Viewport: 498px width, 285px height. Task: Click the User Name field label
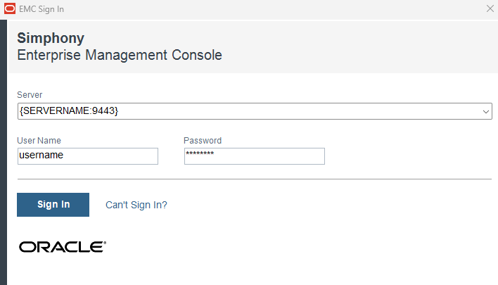[x=39, y=140]
